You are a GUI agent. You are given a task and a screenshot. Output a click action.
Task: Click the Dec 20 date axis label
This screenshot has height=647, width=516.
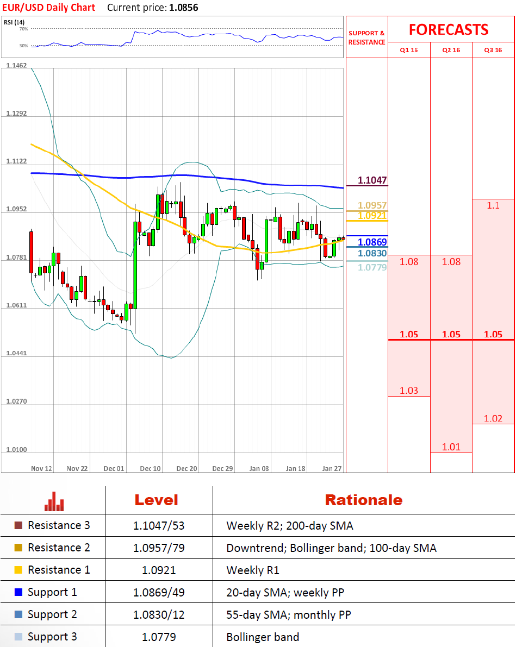pos(186,468)
